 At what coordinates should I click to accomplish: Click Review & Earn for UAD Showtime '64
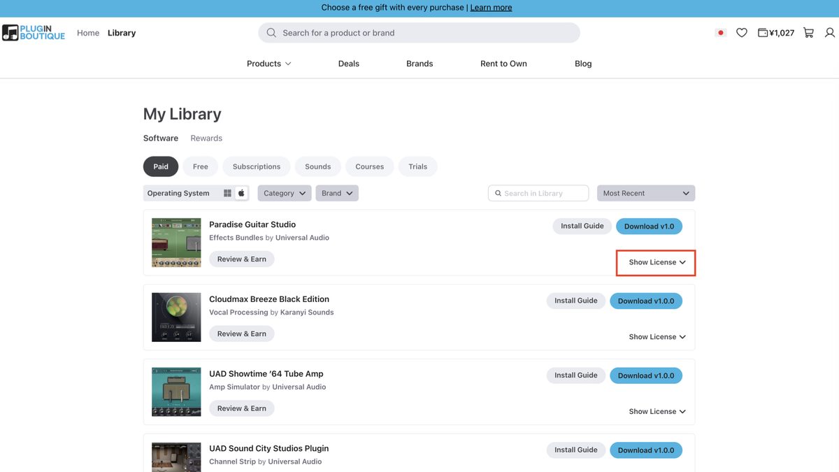pos(242,409)
